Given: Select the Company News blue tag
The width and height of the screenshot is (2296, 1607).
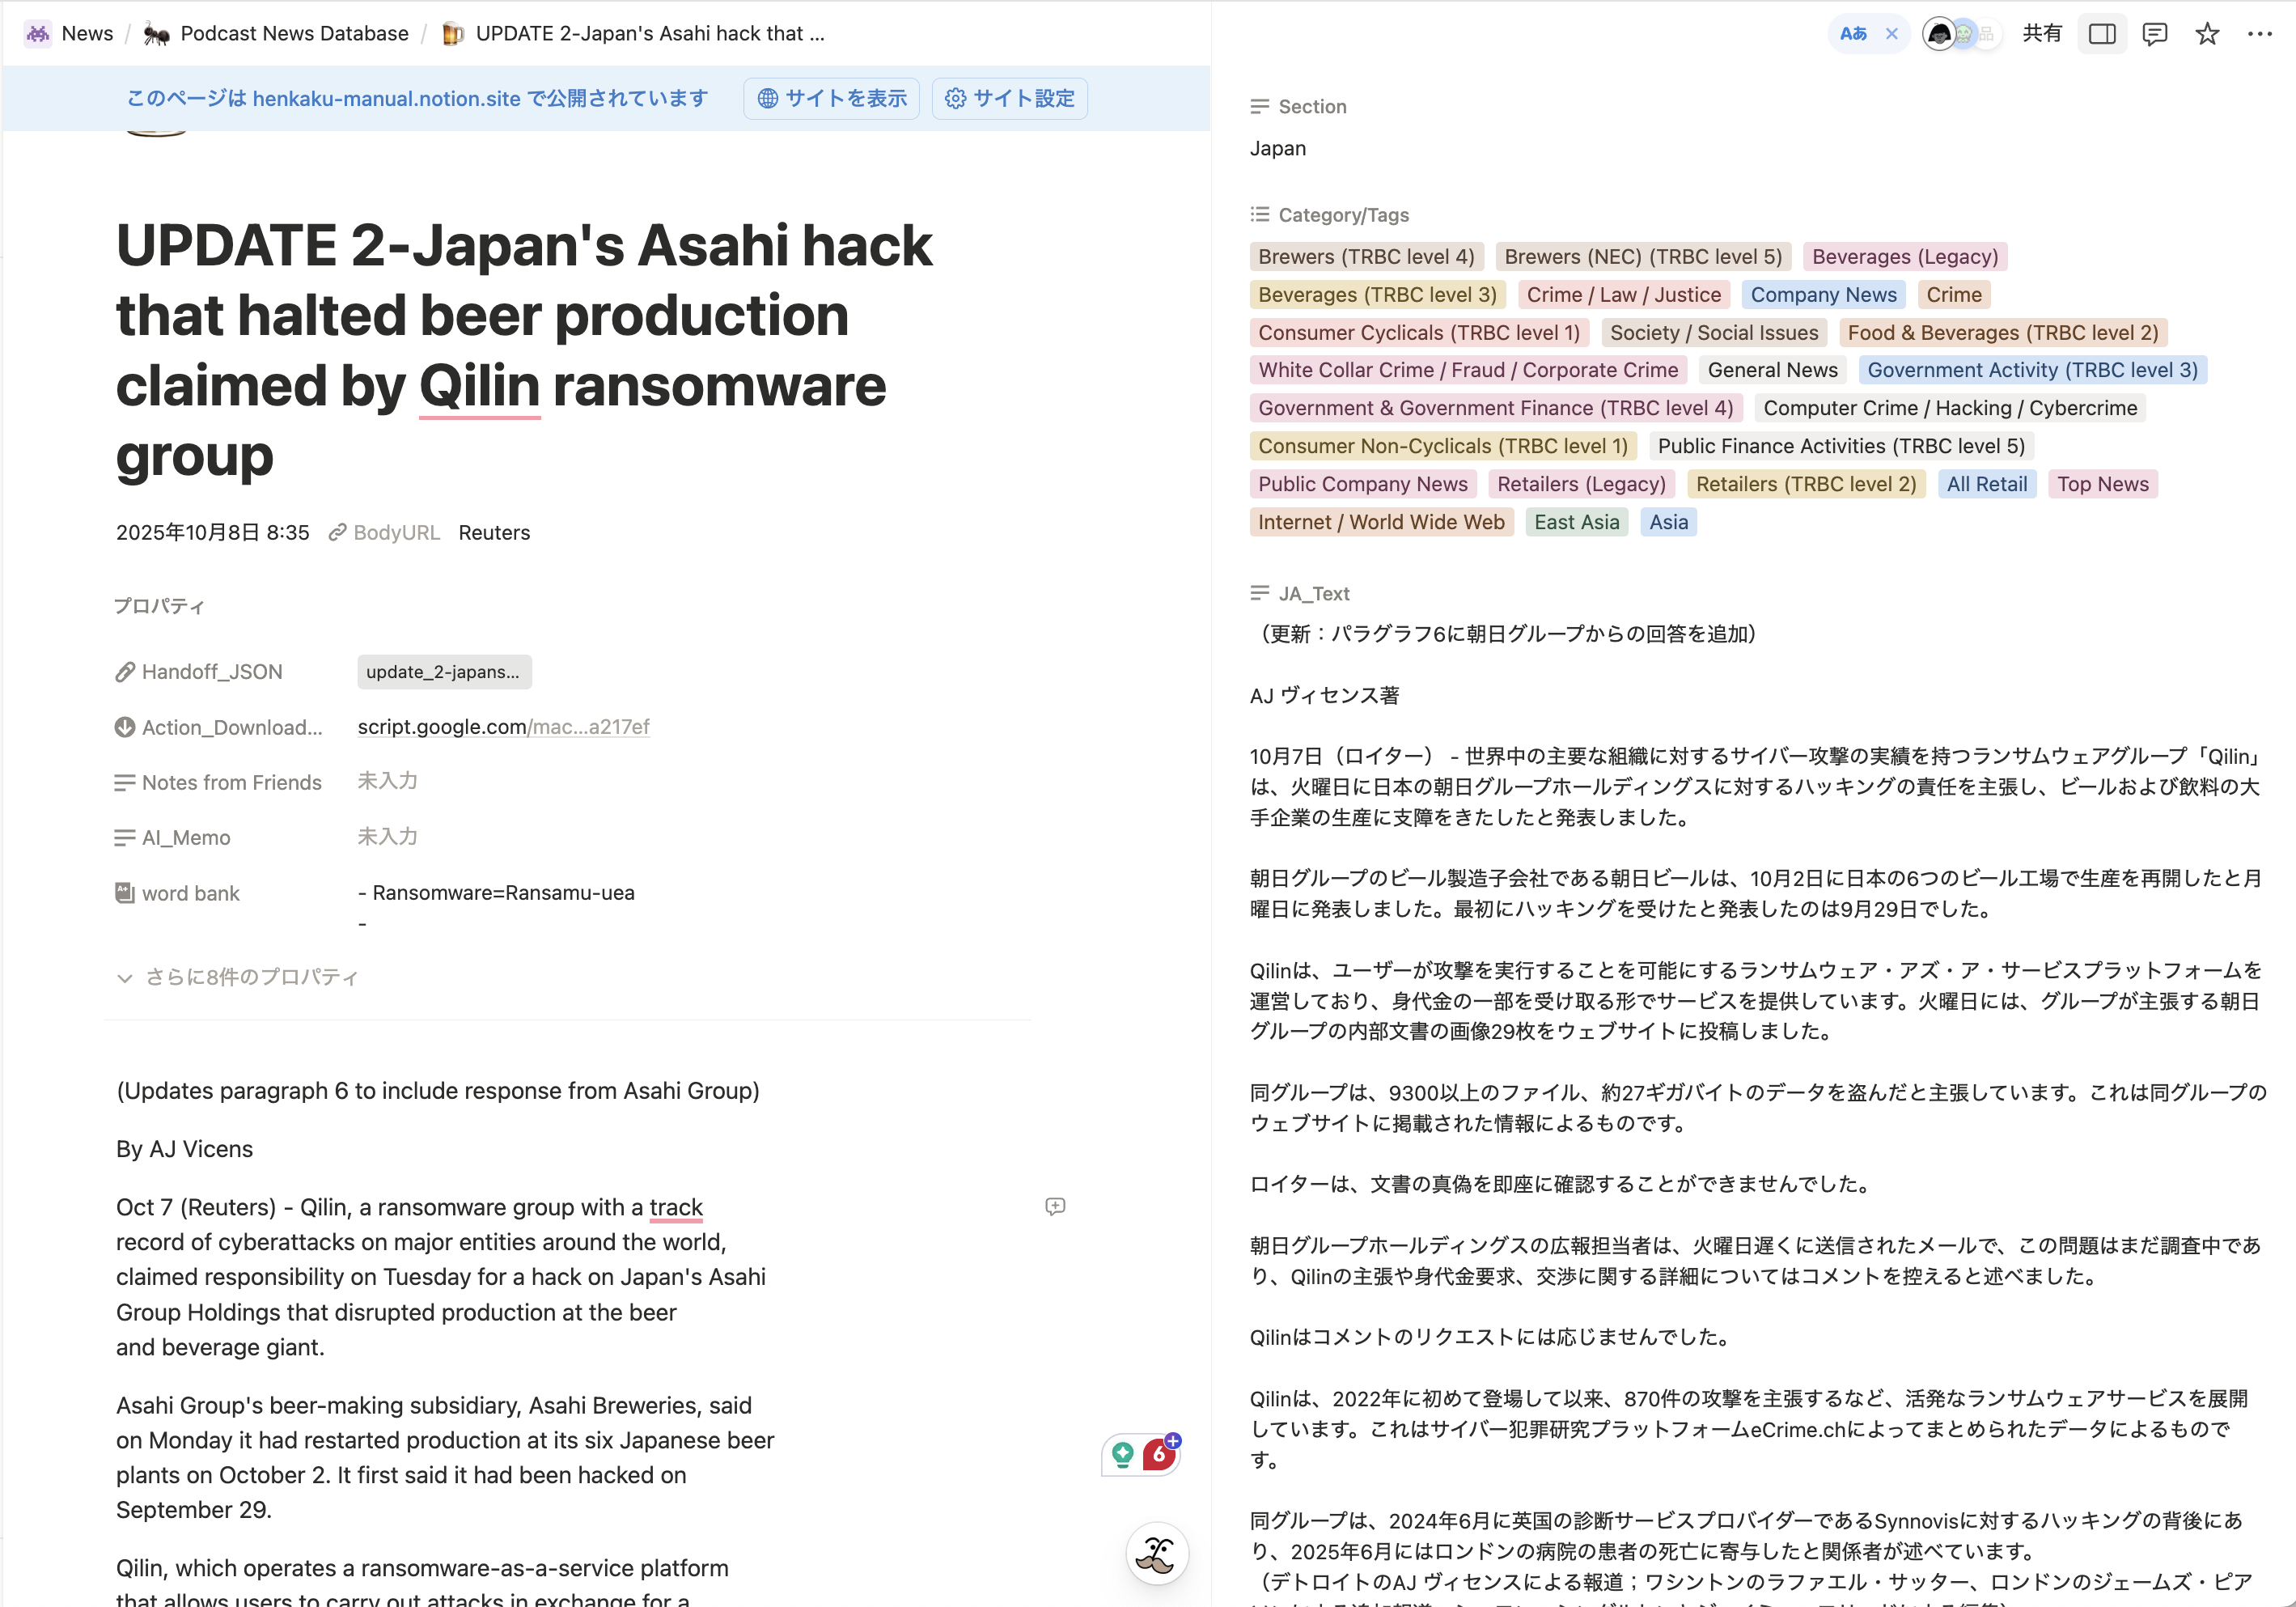Looking at the screenshot, I should (1823, 295).
